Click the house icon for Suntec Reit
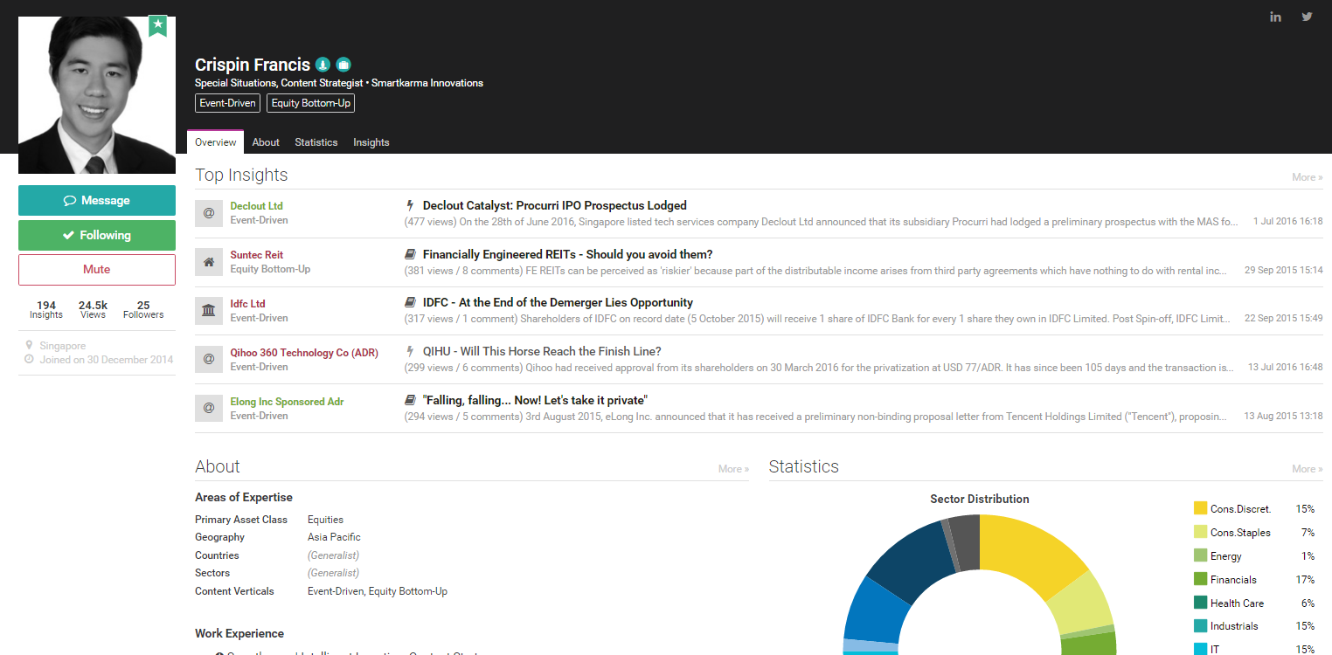 click(209, 262)
